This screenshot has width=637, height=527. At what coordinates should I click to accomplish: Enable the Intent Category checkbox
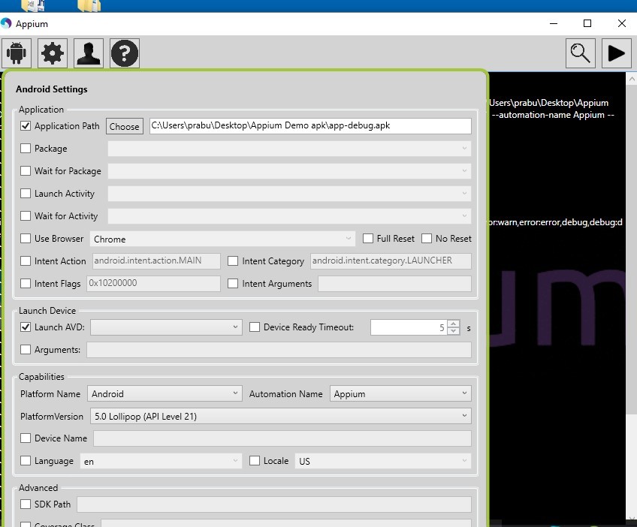pos(233,261)
